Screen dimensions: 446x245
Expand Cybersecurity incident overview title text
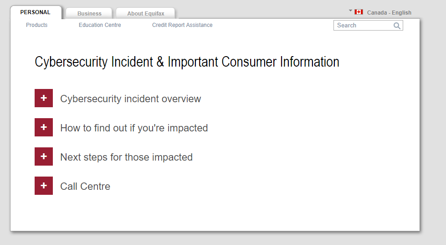(130, 99)
